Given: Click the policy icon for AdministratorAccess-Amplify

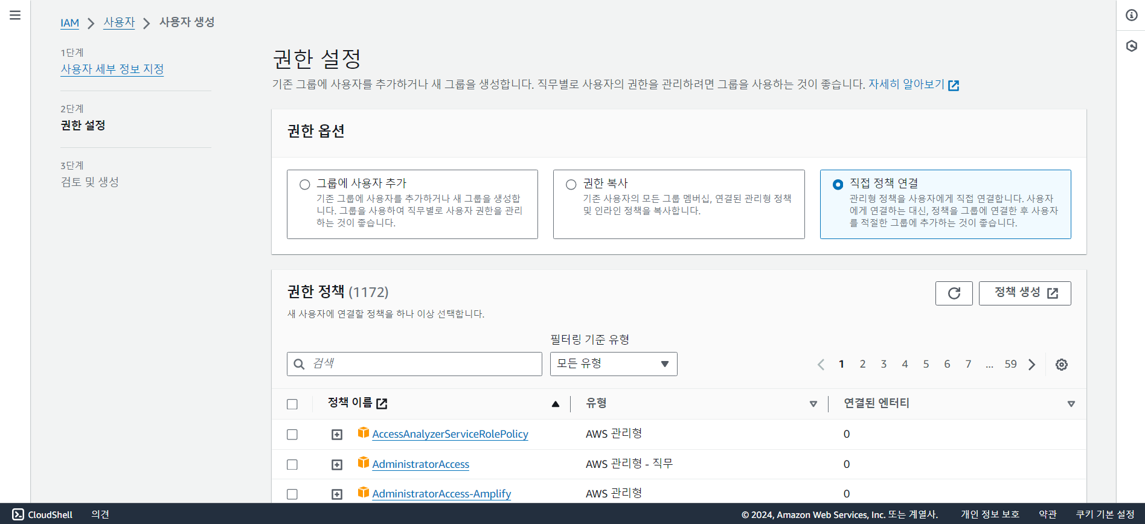Looking at the screenshot, I should [364, 492].
